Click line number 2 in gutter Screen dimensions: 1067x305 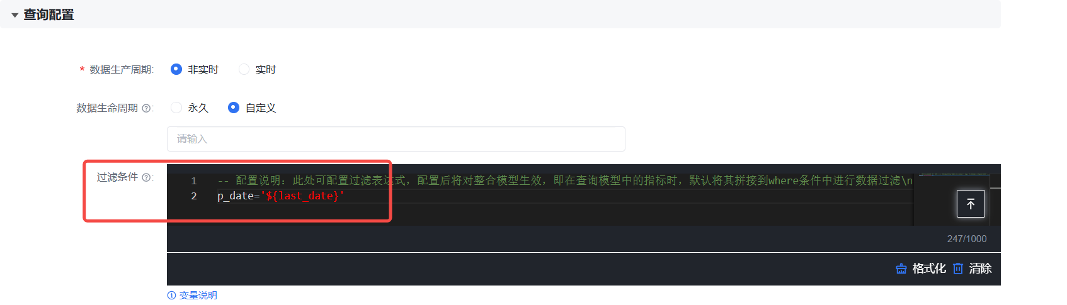point(194,196)
